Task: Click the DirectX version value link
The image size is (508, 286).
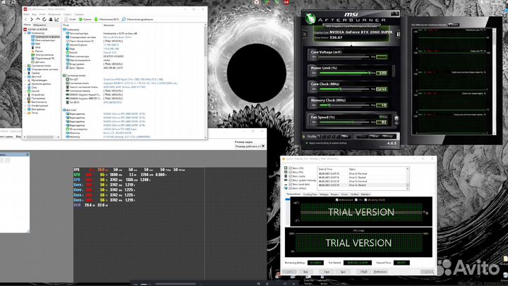Action: point(109,52)
